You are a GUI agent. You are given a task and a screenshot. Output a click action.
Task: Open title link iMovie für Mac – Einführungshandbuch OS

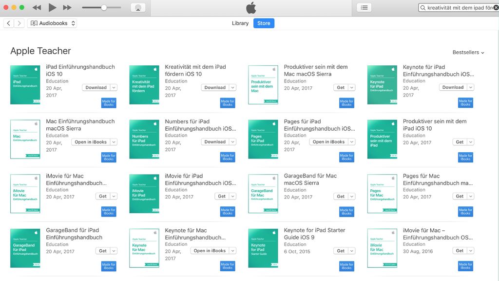pyautogui.click(x=438, y=234)
